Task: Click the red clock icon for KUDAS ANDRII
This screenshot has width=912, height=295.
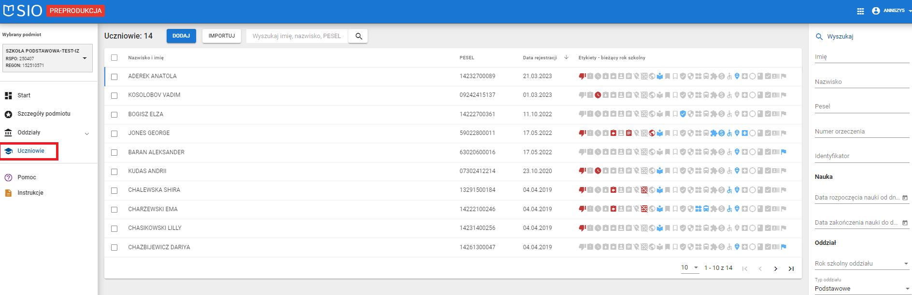Action: coord(598,171)
